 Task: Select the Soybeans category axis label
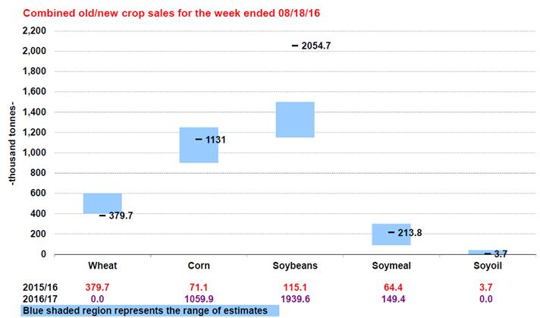(295, 266)
